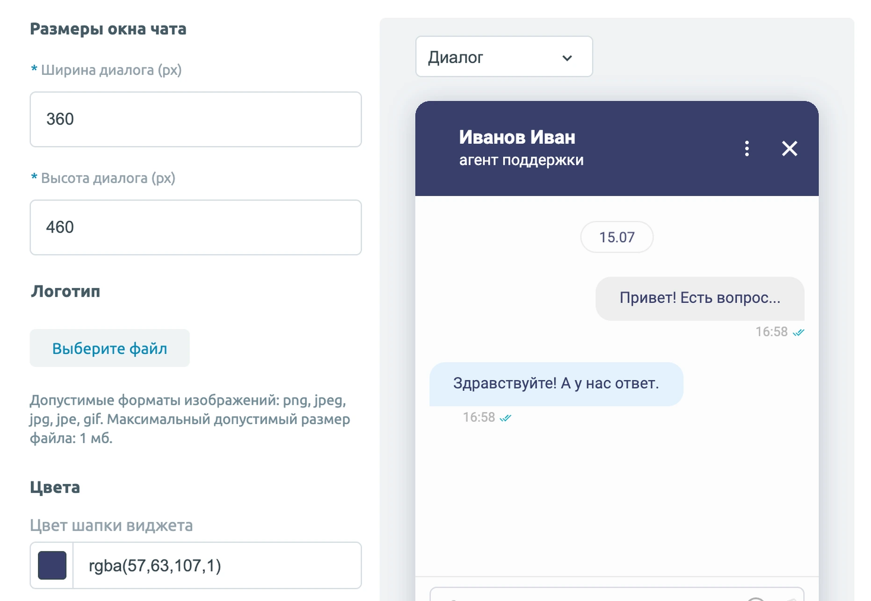Click the Ширина диалога input field
The image size is (871, 601).
pyautogui.click(x=196, y=119)
